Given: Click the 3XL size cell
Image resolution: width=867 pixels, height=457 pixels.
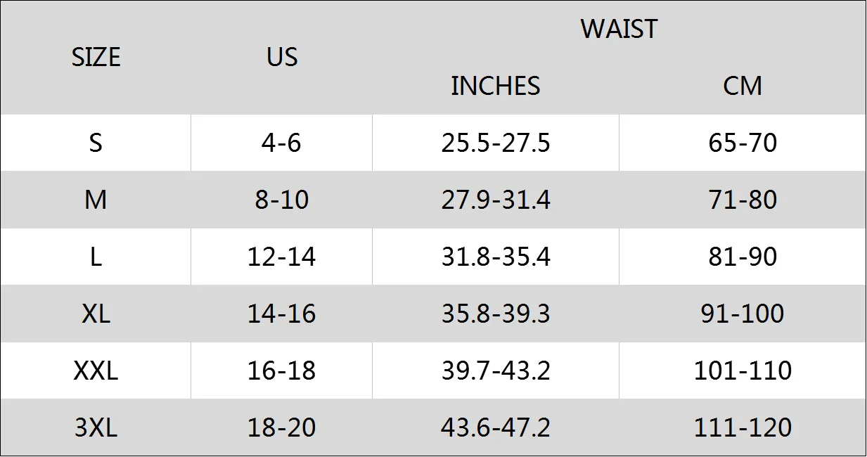Looking at the screenshot, I should (96, 427).
